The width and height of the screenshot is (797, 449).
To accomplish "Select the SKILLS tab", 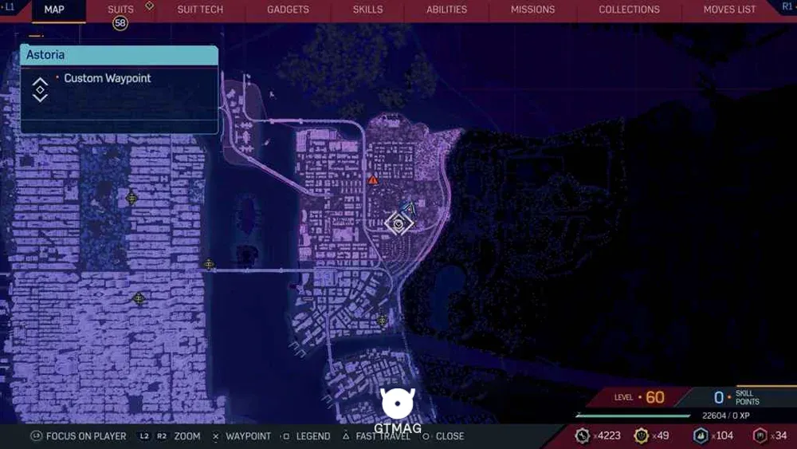I will point(368,10).
